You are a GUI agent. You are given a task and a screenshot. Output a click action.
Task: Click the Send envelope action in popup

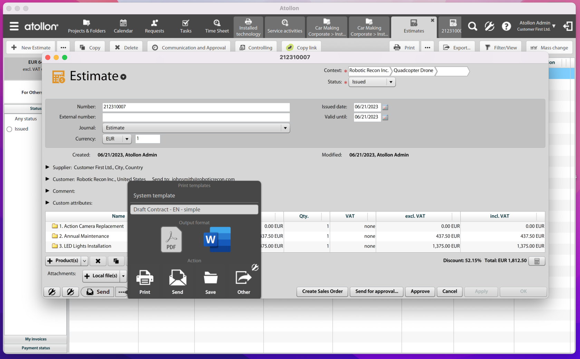pos(177,282)
